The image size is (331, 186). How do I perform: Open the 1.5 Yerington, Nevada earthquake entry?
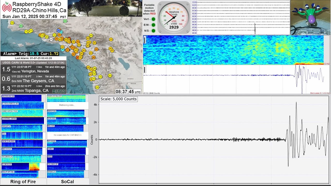(x=33, y=69)
